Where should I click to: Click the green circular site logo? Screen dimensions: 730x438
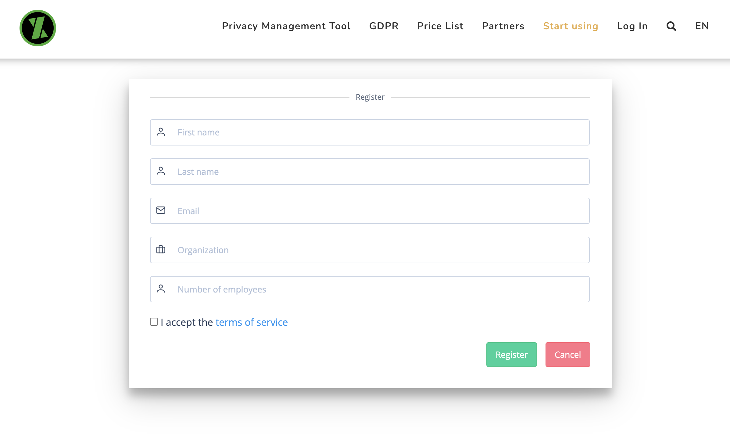tap(38, 28)
